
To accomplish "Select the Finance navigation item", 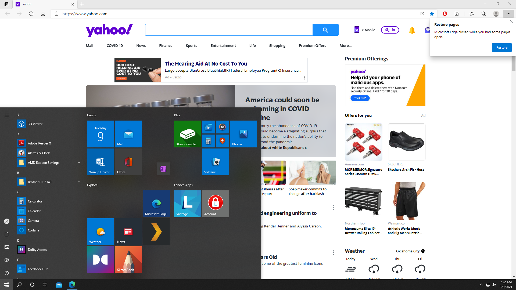I will click(166, 46).
